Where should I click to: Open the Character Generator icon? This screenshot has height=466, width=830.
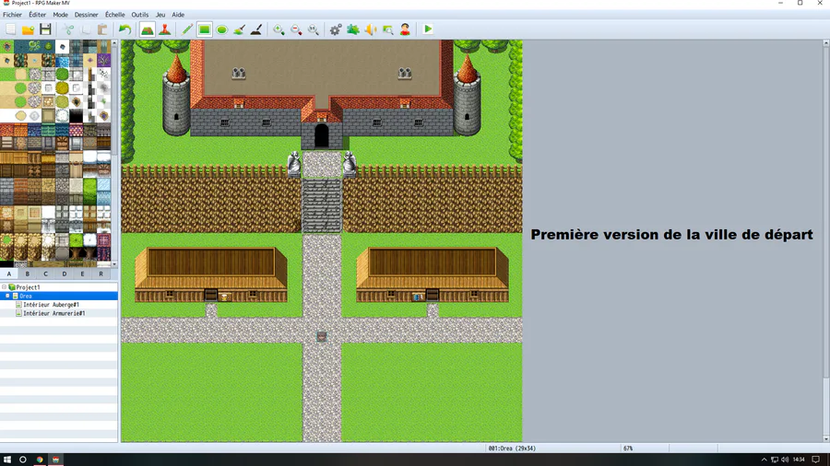pos(405,29)
